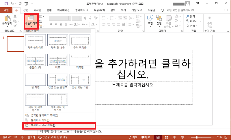This screenshot has width=231, height=140.
Task: Open the File (파일) tab
Action: [x=6, y=10]
